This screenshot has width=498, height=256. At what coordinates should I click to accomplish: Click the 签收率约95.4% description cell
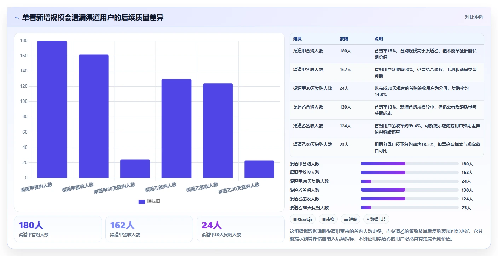point(427,129)
